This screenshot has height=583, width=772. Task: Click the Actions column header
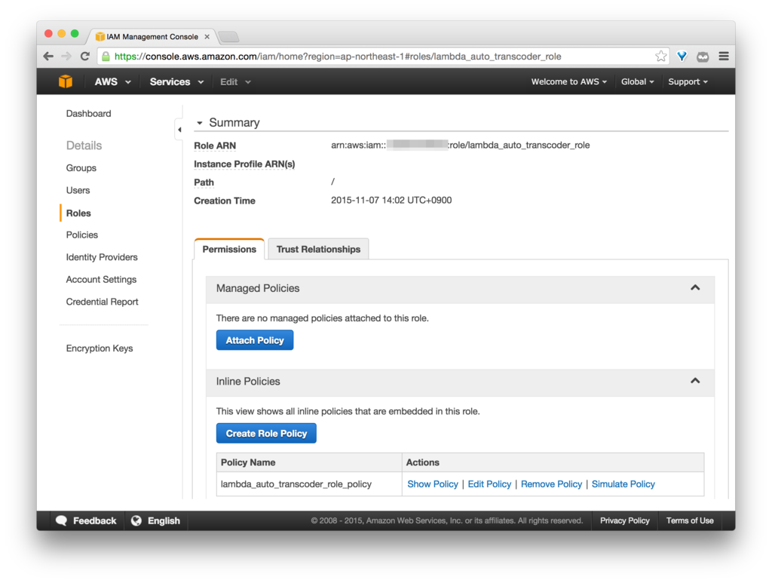pyautogui.click(x=553, y=462)
